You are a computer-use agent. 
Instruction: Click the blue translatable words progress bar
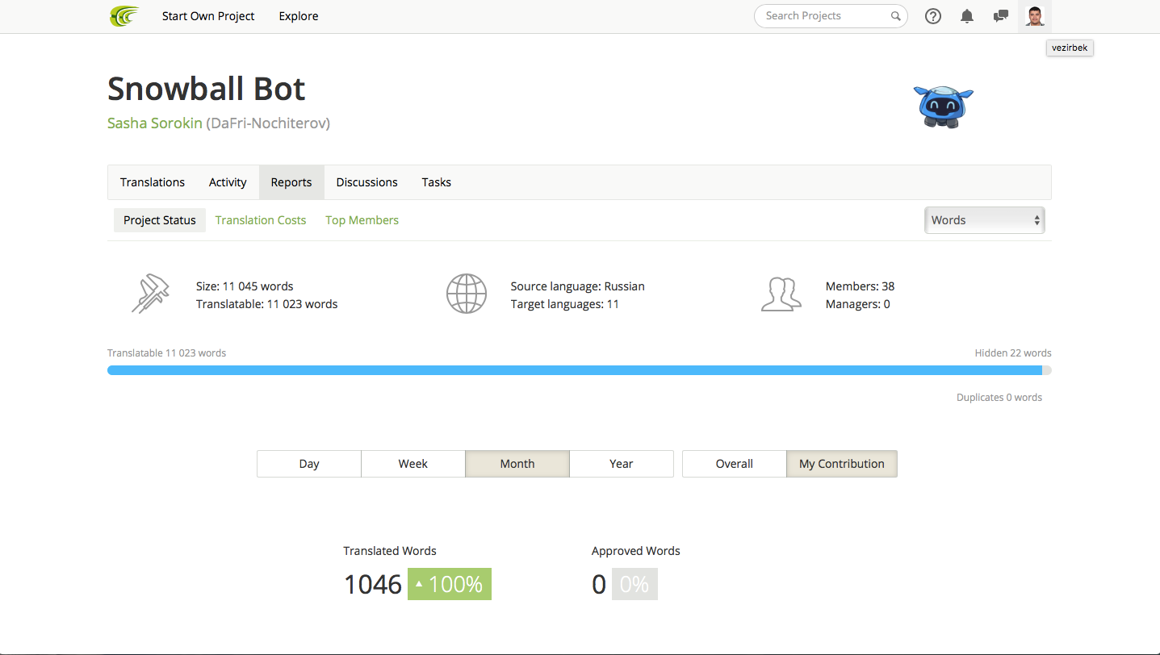575,370
